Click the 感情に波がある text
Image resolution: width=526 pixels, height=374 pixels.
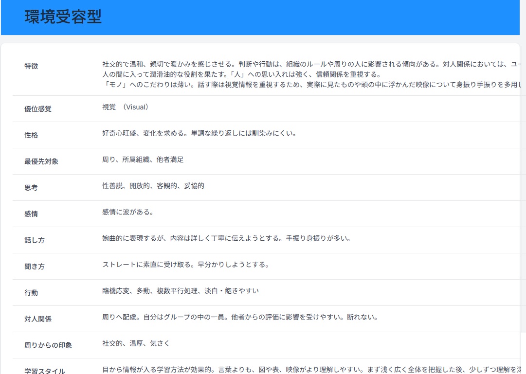point(128,212)
